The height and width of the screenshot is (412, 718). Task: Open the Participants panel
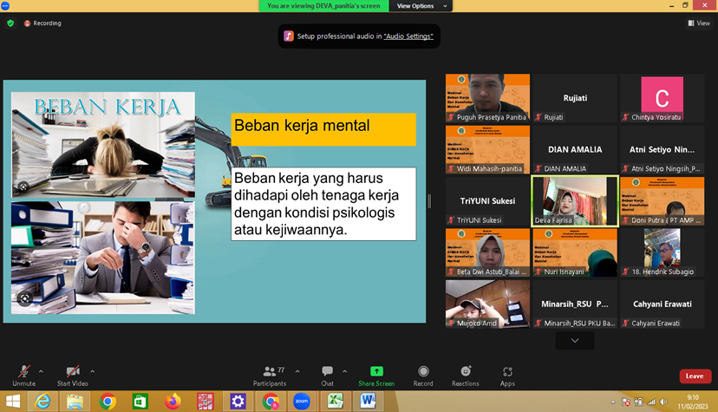(269, 373)
